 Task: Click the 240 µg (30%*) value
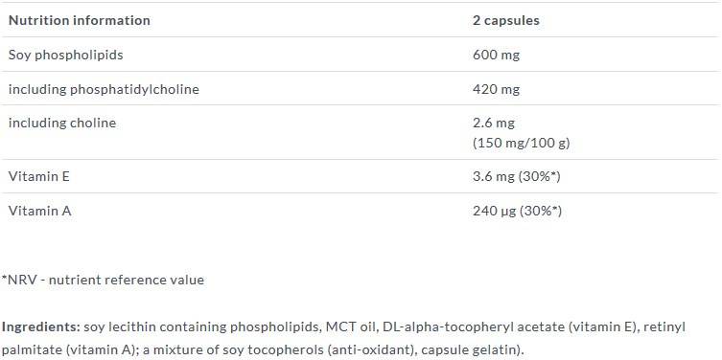click(x=517, y=211)
